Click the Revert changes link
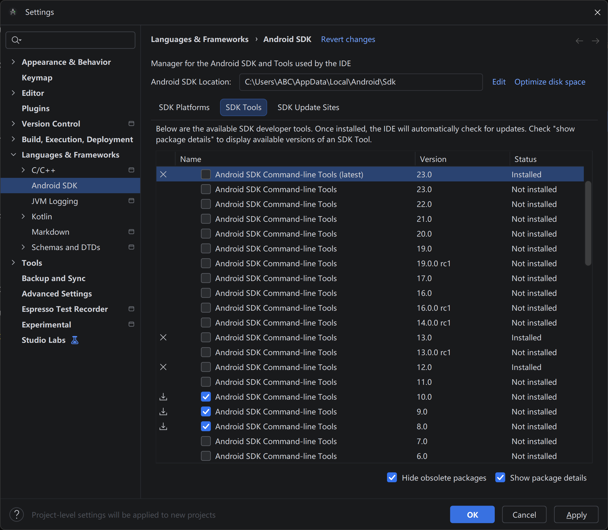Image resolution: width=608 pixels, height=530 pixels. pyautogui.click(x=348, y=39)
